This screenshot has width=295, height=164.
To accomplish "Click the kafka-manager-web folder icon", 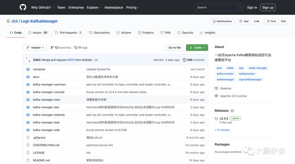I will (x=28, y=130).
